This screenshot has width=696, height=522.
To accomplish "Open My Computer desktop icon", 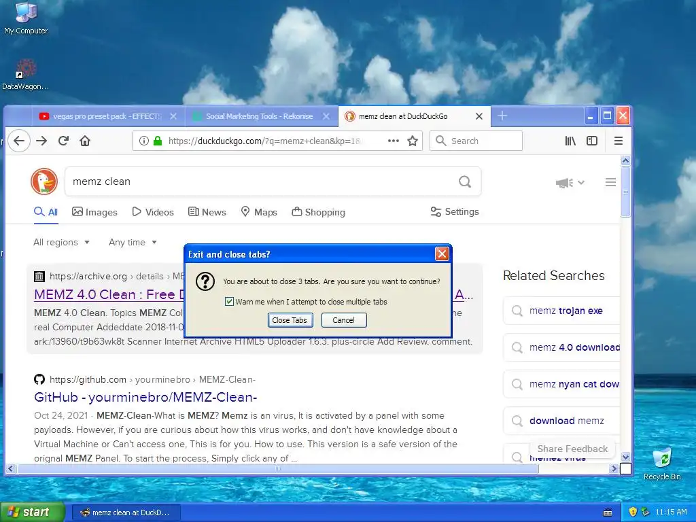I will coord(26,18).
